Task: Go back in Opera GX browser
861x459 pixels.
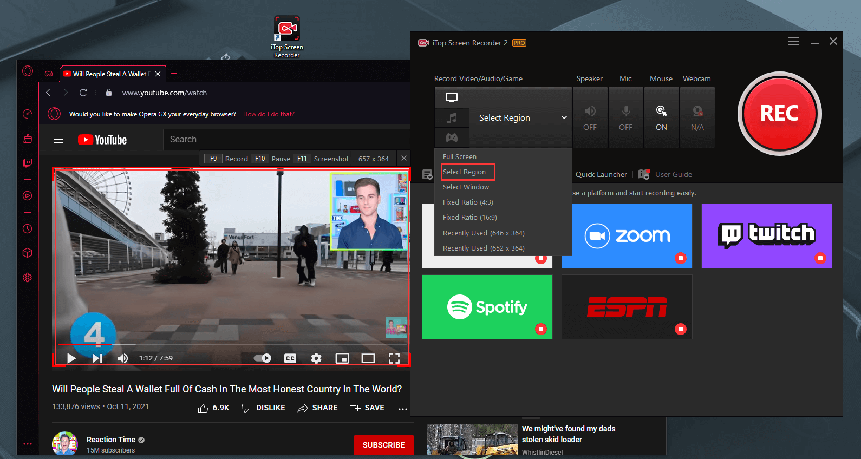Action: point(48,93)
